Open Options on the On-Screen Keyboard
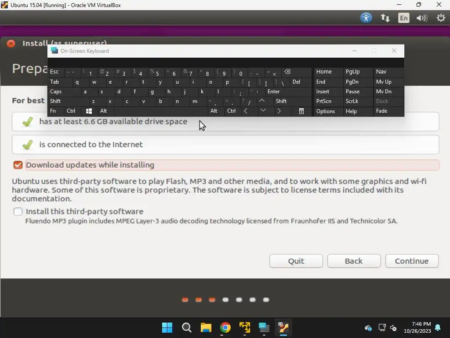Screen dimensions: 450x338 coord(328,111)
